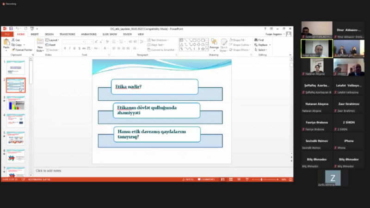Image resolution: width=370 pixels, height=208 pixels.
Task: Open the DESIGN ribbon tab
Action: (x=49, y=34)
